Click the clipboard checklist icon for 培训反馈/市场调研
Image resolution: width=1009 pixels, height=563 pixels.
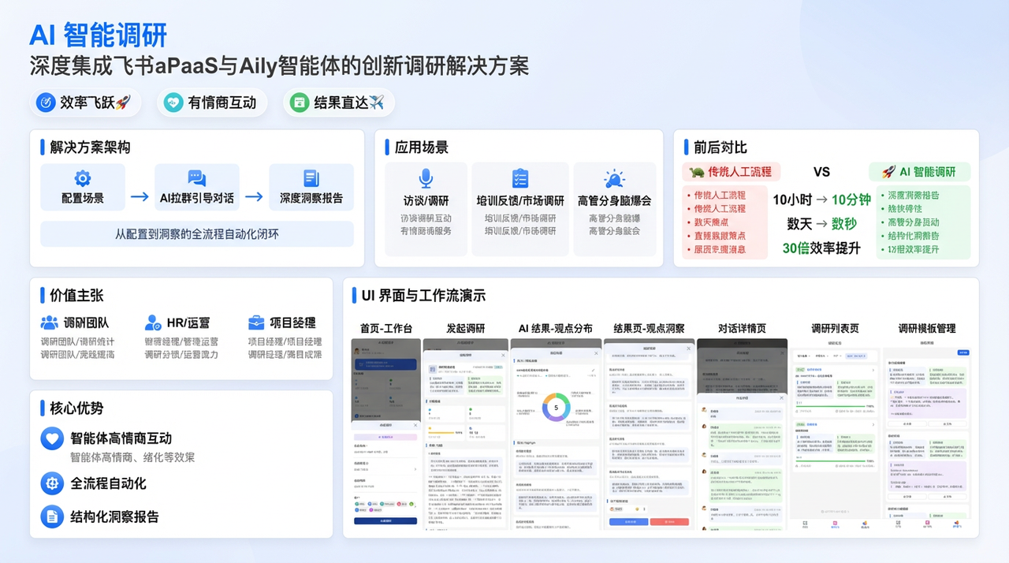520,178
